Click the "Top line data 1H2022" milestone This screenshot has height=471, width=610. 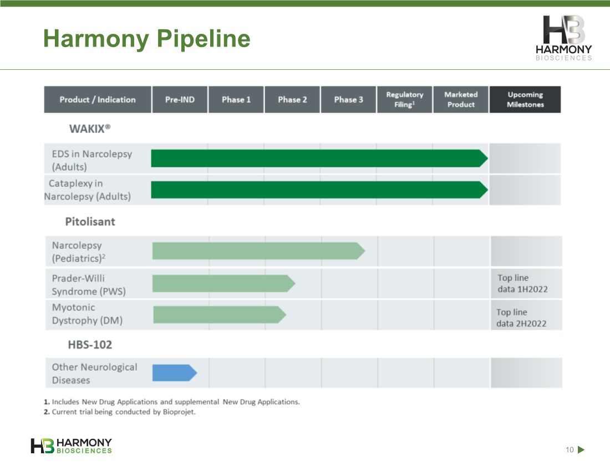coord(522,283)
